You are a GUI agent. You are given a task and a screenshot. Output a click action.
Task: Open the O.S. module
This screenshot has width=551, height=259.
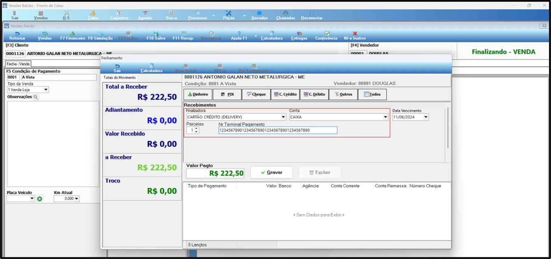(67, 15)
